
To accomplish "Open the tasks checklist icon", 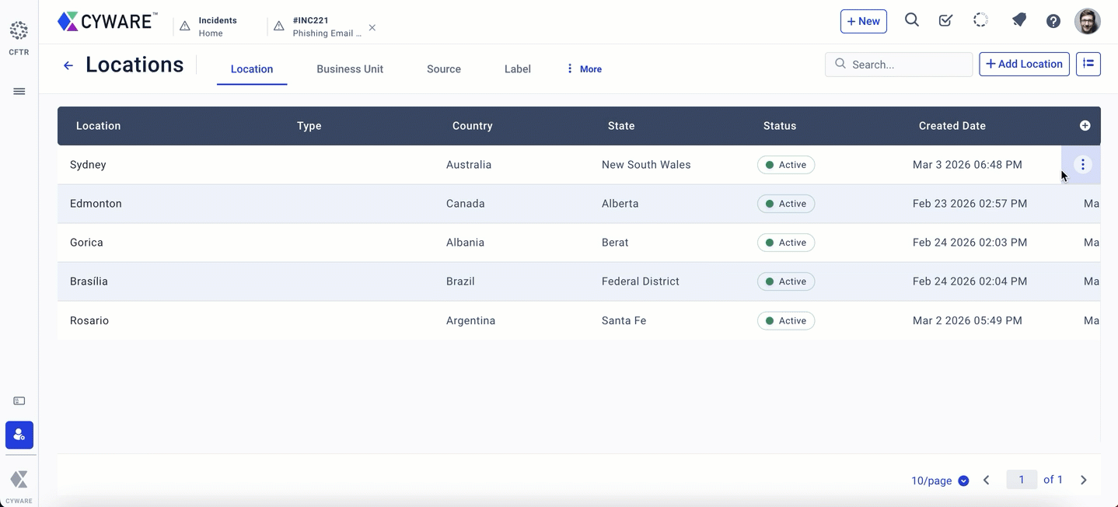I will (945, 21).
